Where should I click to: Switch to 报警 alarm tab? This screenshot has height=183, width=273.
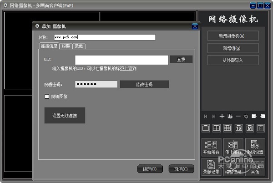(x=66, y=46)
